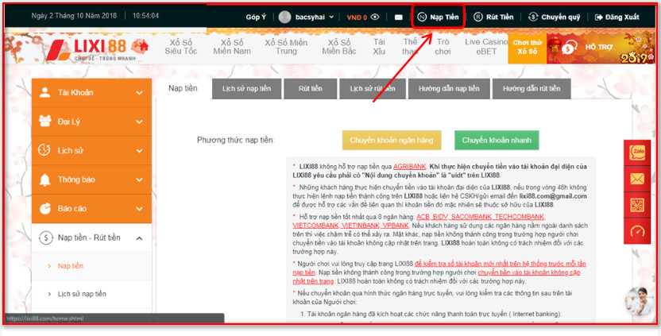Open Zalo chat icon on right sidebar
The width and height of the screenshot is (661, 336).
[x=637, y=153]
